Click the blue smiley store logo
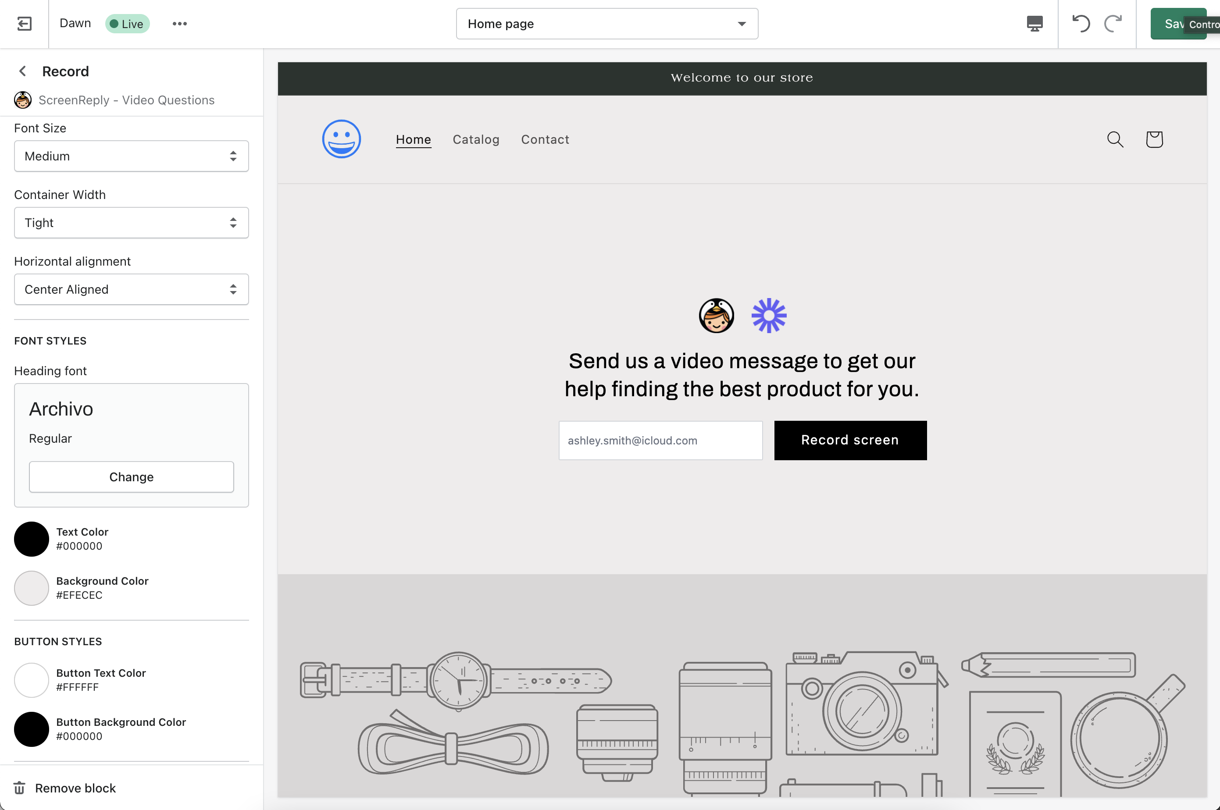This screenshot has width=1220, height=810. click(x=341, y=139)
